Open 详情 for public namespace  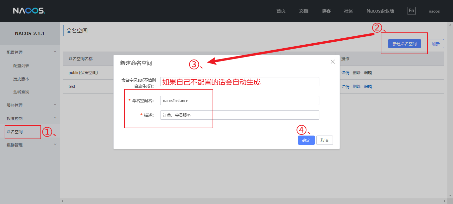point(345,73)
